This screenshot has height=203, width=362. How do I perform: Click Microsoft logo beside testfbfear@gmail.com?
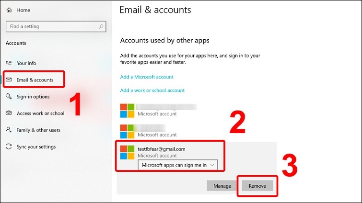pyautogui.click(x=127, y=152)
